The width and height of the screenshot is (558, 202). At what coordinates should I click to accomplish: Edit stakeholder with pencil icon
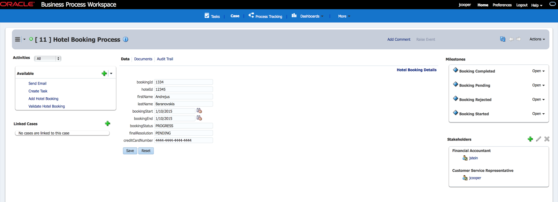(538, 139)
